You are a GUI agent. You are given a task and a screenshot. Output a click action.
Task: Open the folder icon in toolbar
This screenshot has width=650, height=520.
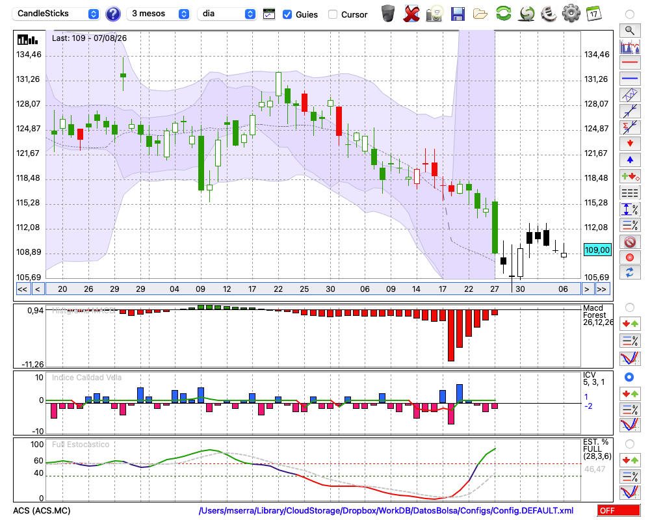point(480,14)
